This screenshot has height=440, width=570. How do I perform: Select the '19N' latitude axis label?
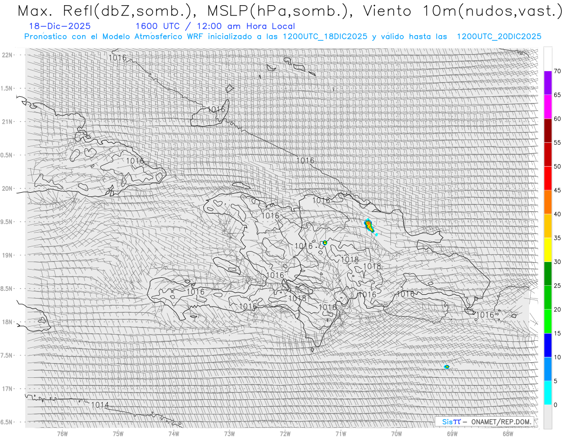[x=8, y=255]
